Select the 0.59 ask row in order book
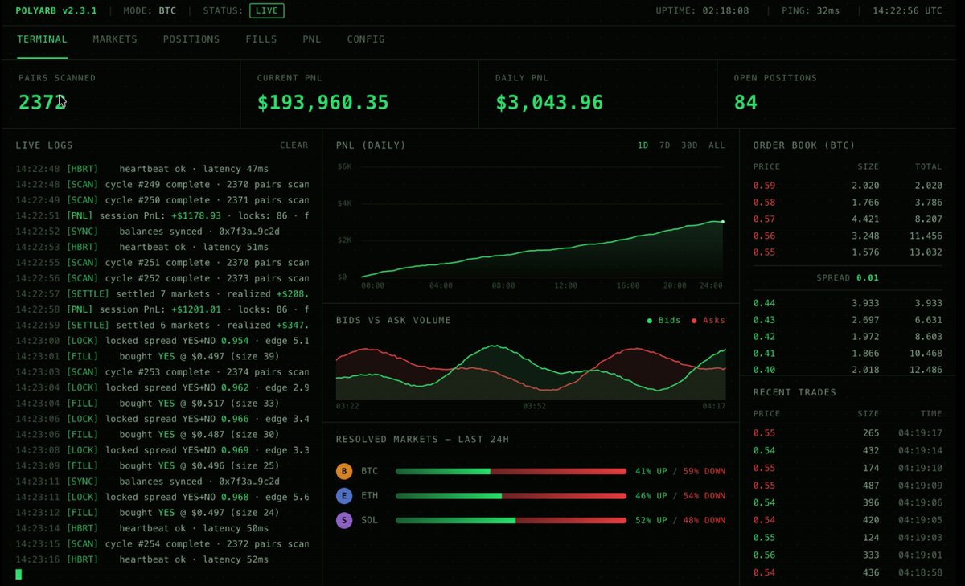 click(x=847, y=186)
